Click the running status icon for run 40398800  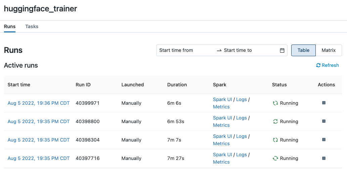[x=275, y=121]
